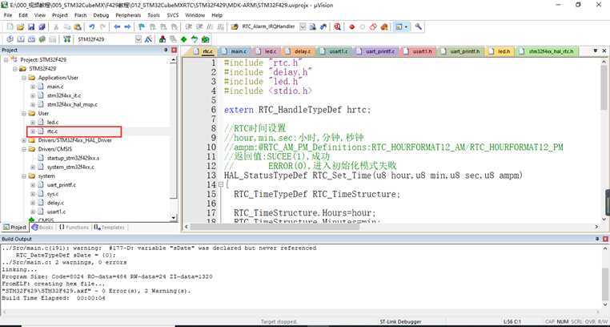The image size is (610, 327).
Task: Switch to the delay.c editor tab
Action: point(299,51)
